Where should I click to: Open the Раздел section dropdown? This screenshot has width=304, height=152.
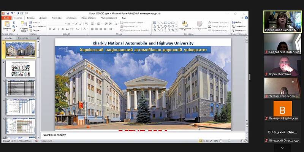[x=35, y=30]
